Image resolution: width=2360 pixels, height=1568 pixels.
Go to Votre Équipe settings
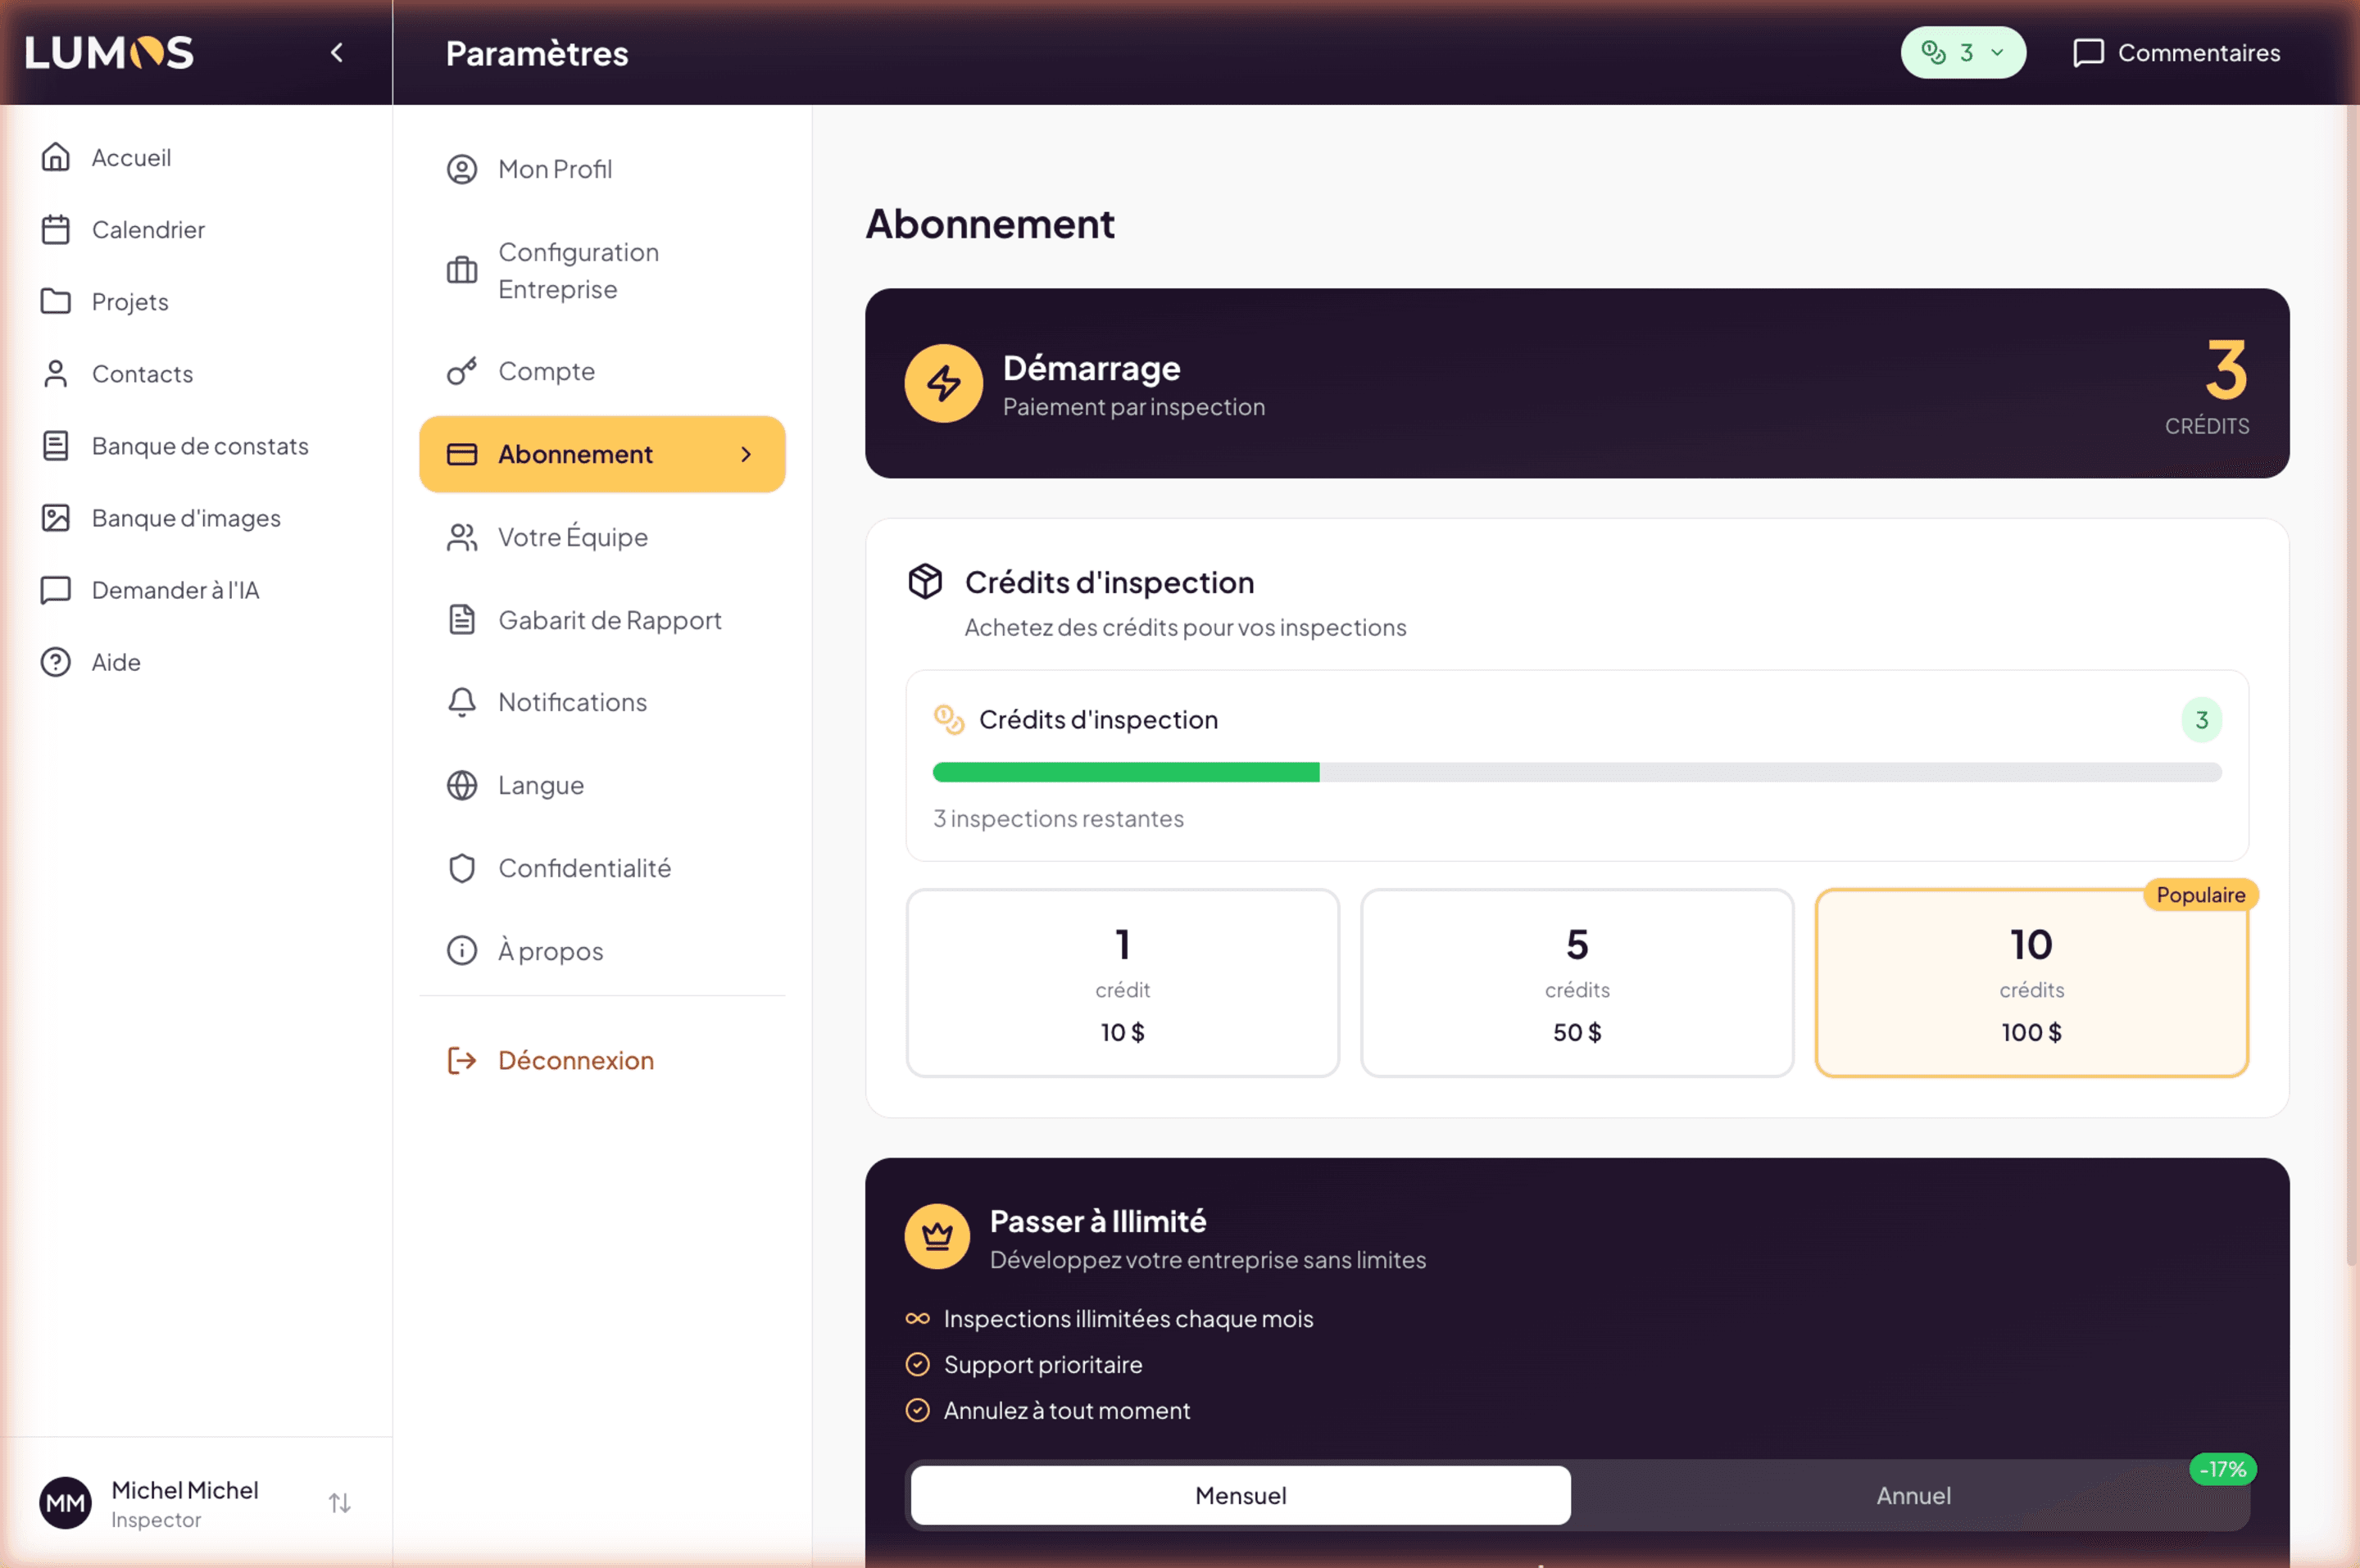(x=602, y=537)
